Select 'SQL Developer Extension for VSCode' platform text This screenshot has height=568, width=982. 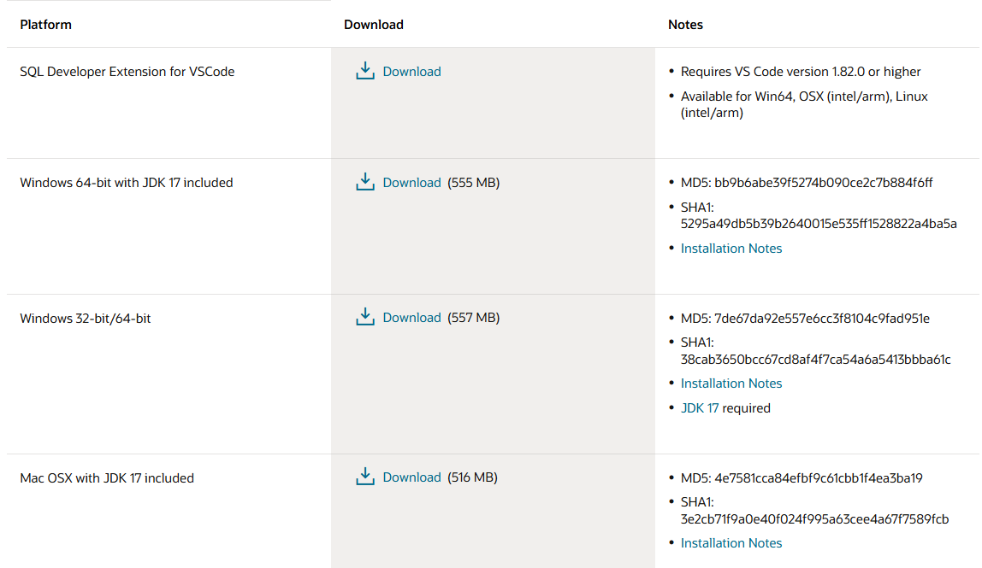(x=127, y=71)
